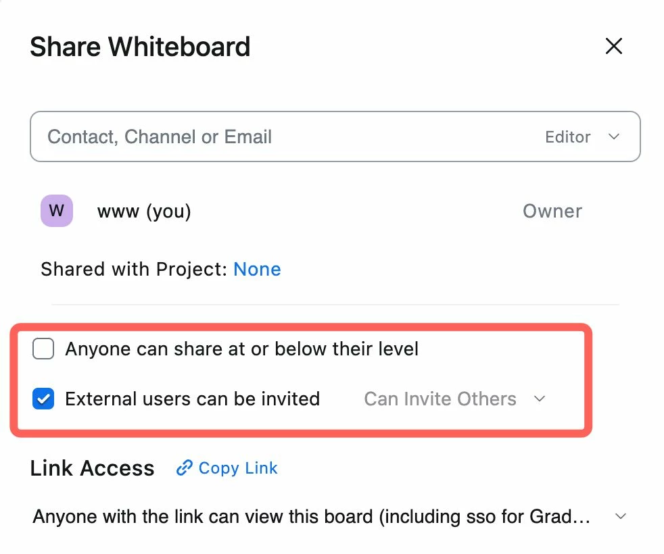Select the www (you) member name
This screenshot has height=554, width=664.
(x=144, y=211)
